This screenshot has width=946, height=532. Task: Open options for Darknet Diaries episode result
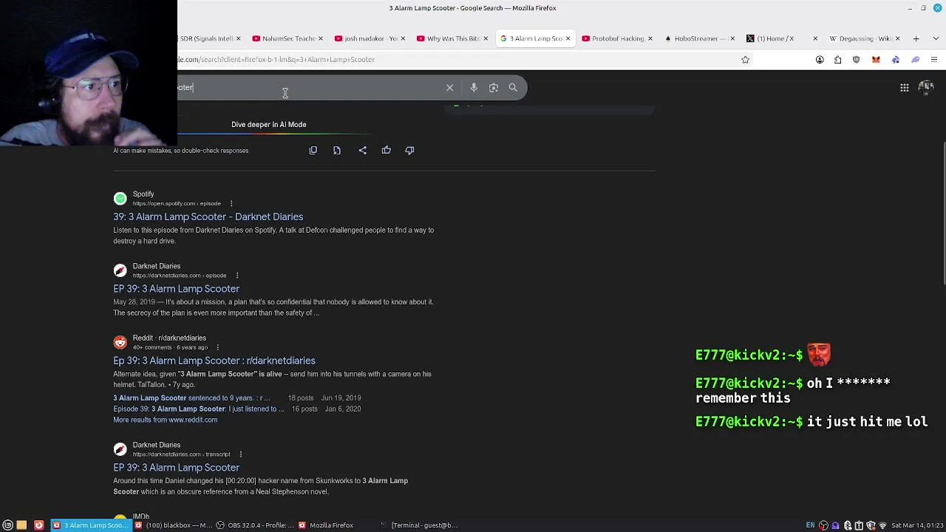point(236,275)
